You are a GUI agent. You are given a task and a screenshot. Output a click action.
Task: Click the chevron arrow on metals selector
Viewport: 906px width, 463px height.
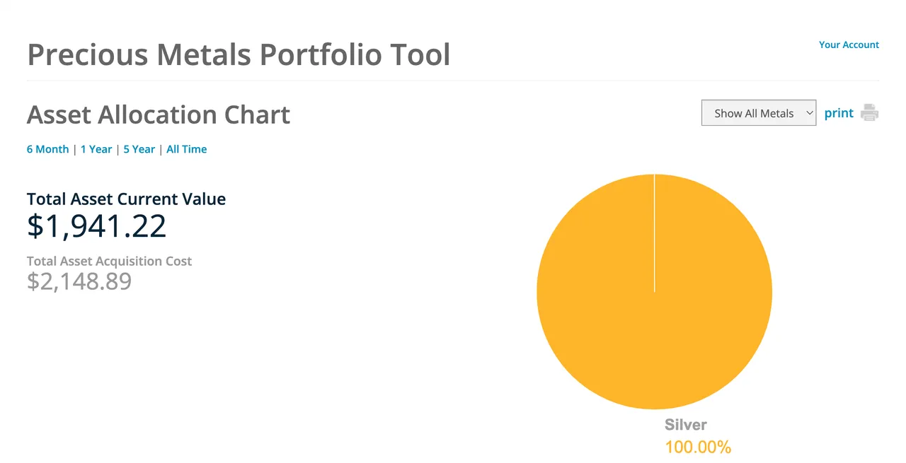(x=810, y=113)
